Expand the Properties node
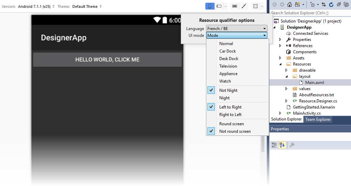Screen dimensions: 351x186 (280, 40)
